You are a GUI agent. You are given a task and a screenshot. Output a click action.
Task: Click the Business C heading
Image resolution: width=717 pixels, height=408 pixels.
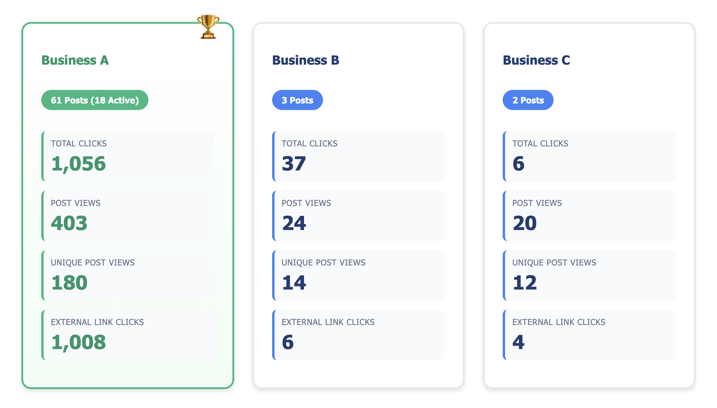click(x=536, y=60)
